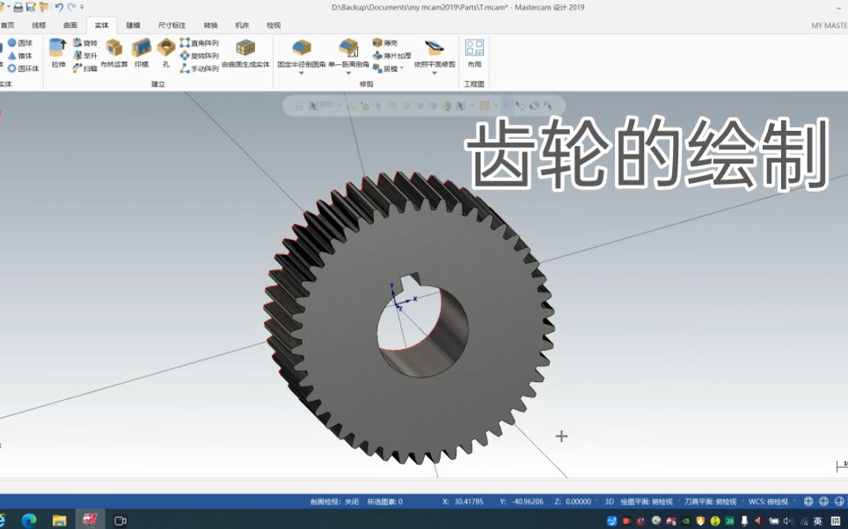
Task: Expand the 固定半径倒圆角 dropdown arrow
Action: pos(301,73)
